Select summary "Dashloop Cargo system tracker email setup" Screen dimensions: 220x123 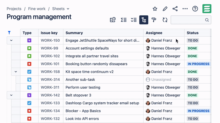[x=102, y=103]
